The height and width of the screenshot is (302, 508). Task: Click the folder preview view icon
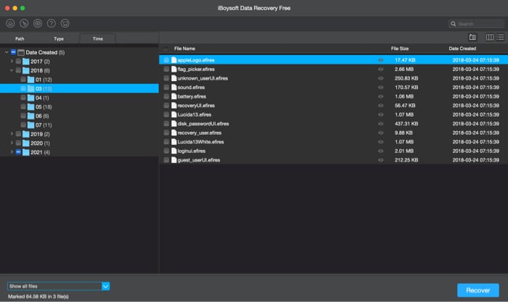pos(472,37)
